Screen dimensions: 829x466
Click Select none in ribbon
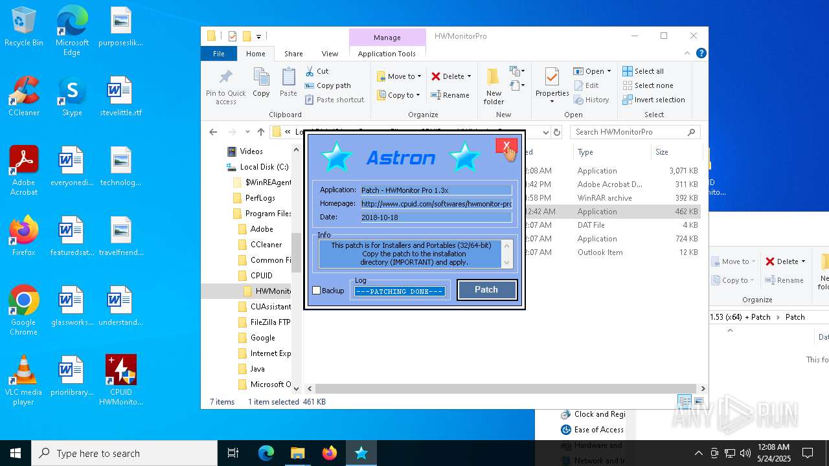tap(648, 85)
